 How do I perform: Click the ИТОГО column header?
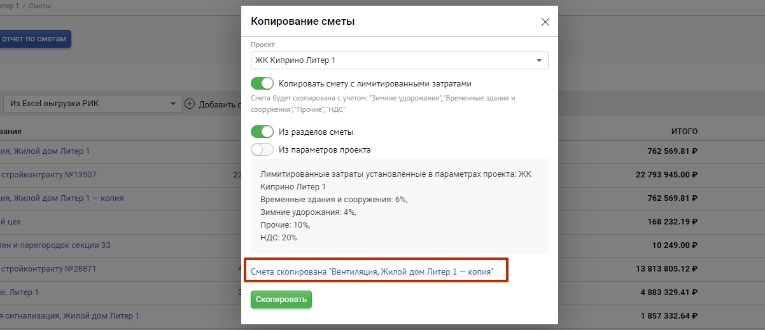click(x=684, y=132)
